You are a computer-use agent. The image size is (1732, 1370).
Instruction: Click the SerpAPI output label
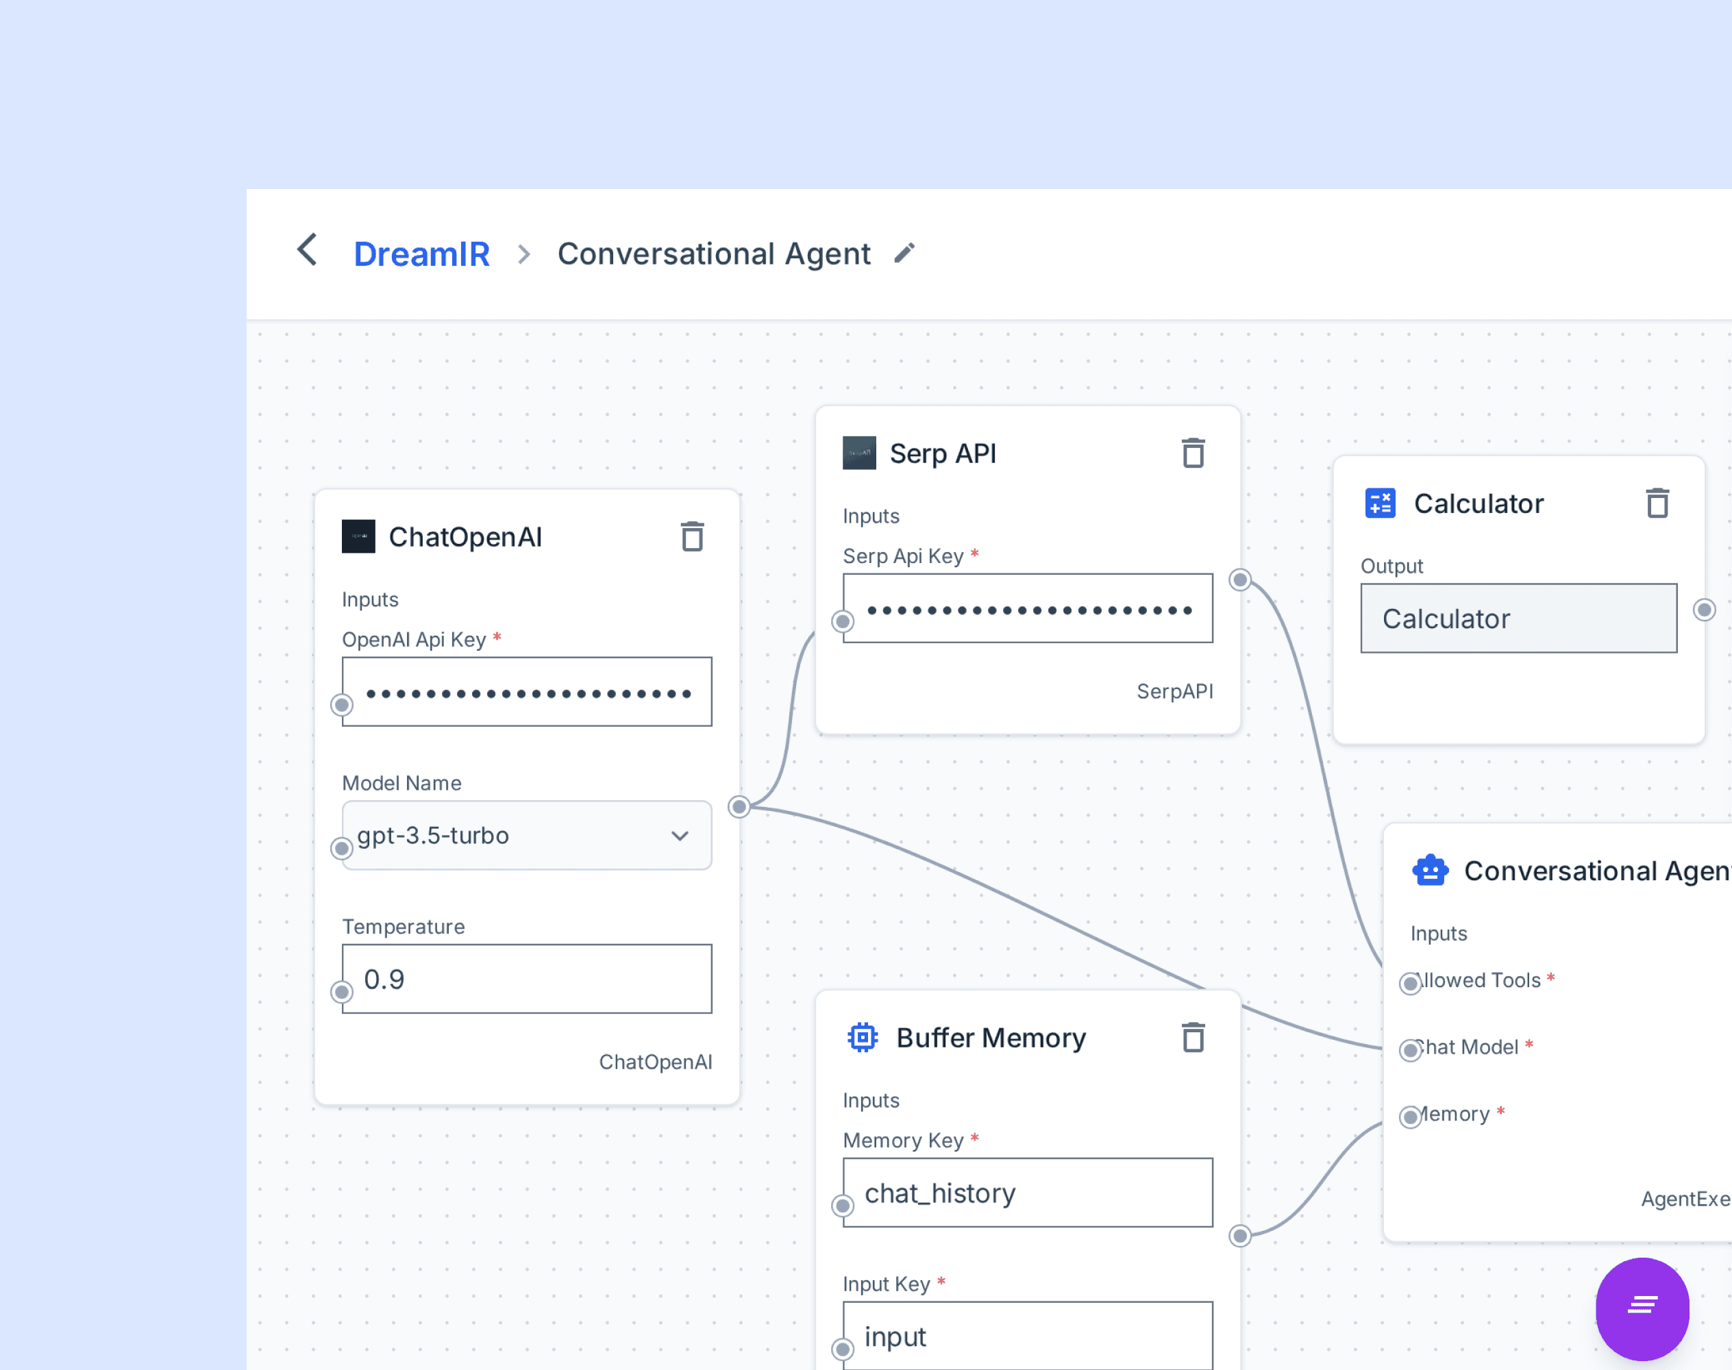[x=1174, y=691]
